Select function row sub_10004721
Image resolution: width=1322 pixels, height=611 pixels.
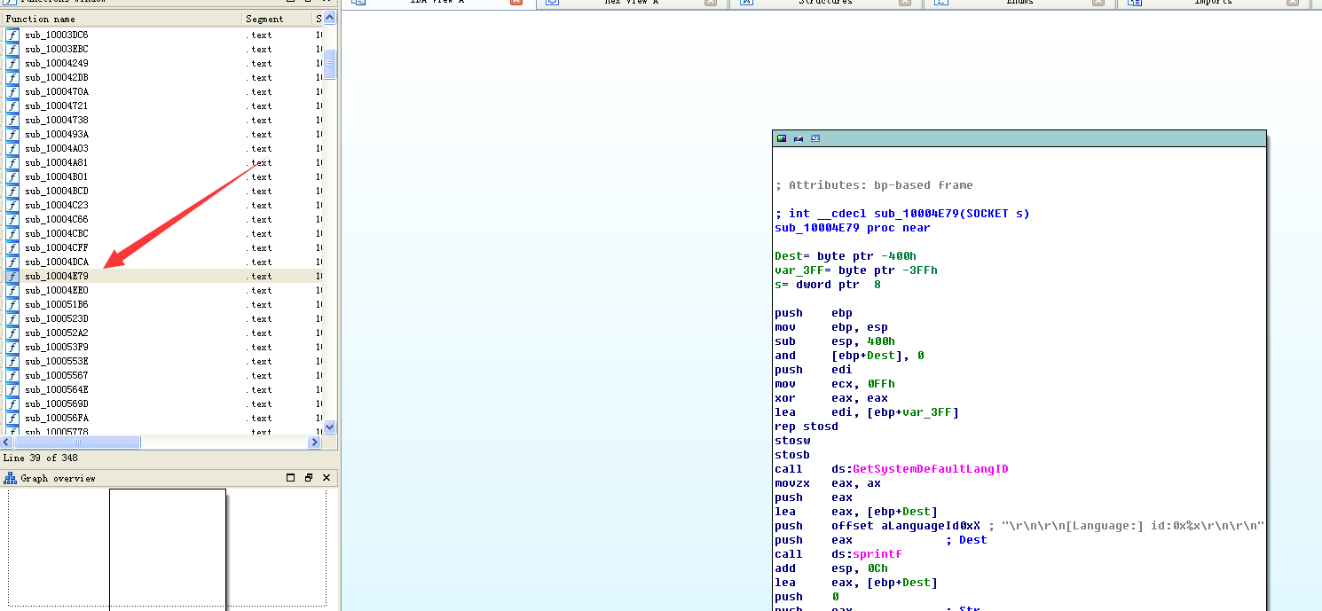point(162,106)
